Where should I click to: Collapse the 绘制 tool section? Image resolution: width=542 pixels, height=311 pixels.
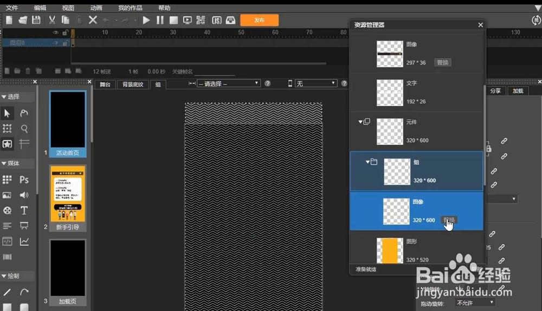[4, 276]
